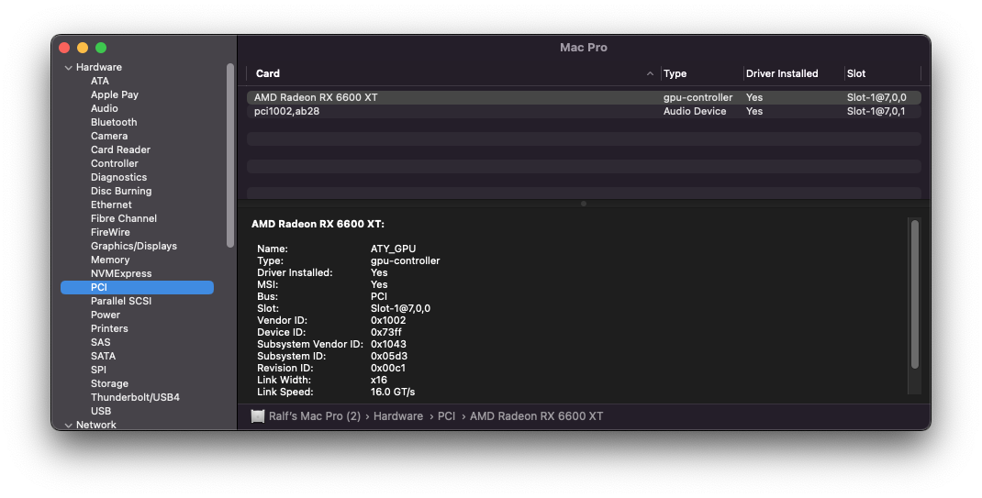Click the Device ID value 0x73ff
The width and height of the screenshot is (982, 498).
pyautogui.click(x=385, y=332)
